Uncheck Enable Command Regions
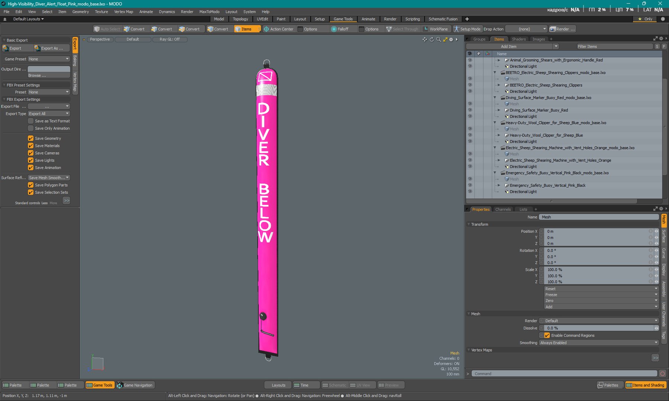669x401 pixels. 547,335
